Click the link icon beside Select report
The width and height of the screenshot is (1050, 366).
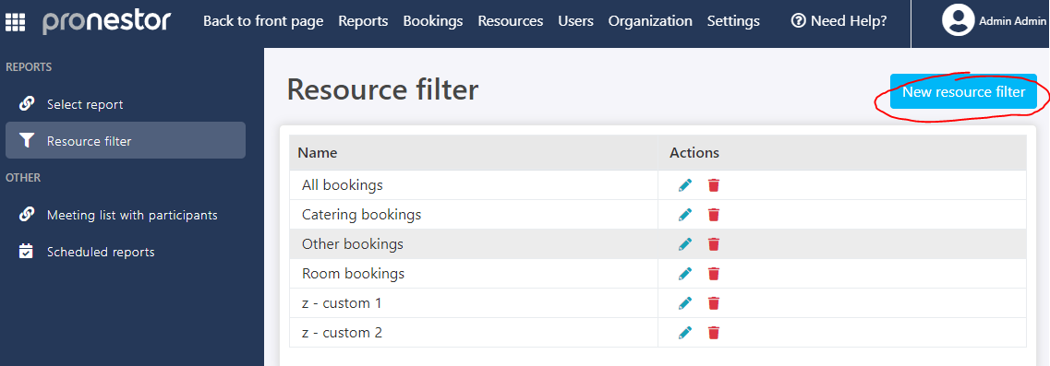click(x=26, y=104)
